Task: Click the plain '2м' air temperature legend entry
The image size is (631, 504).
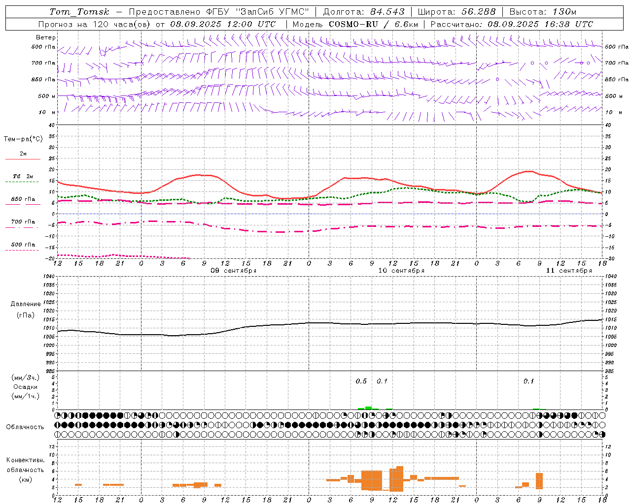Action: click(x=23, y=154)
